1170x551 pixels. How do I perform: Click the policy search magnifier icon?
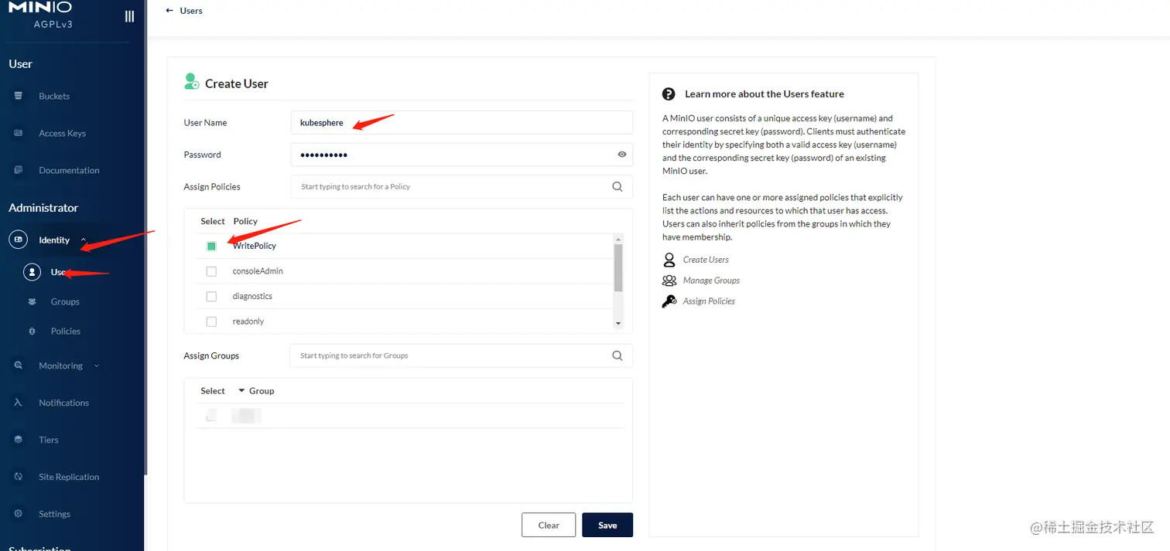617,186
